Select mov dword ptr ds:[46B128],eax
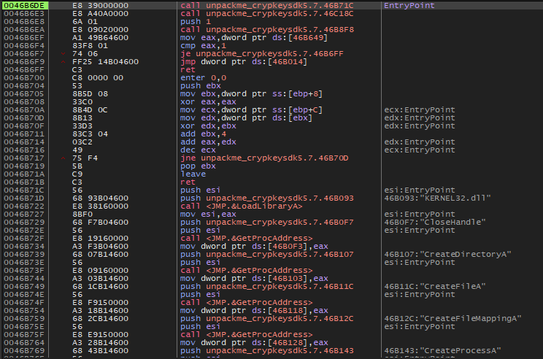This screenshot has height=359, width=543. (x=254, y=342)
